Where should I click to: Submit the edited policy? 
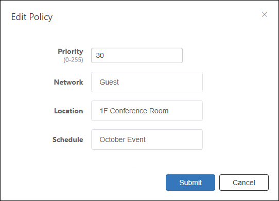pyautogui.click(x=190, y=183)
